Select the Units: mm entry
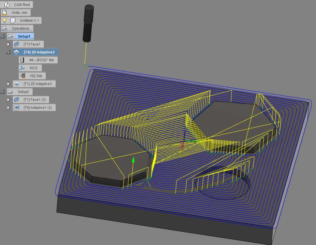This screenshot has width=316, height=245. pos(19,13)
